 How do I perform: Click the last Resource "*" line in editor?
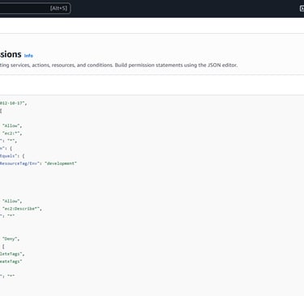7,276
